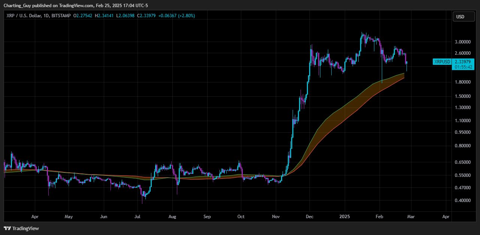Click the Jun time axis label
Screen dimensions: 480x235
pos(104,217)
